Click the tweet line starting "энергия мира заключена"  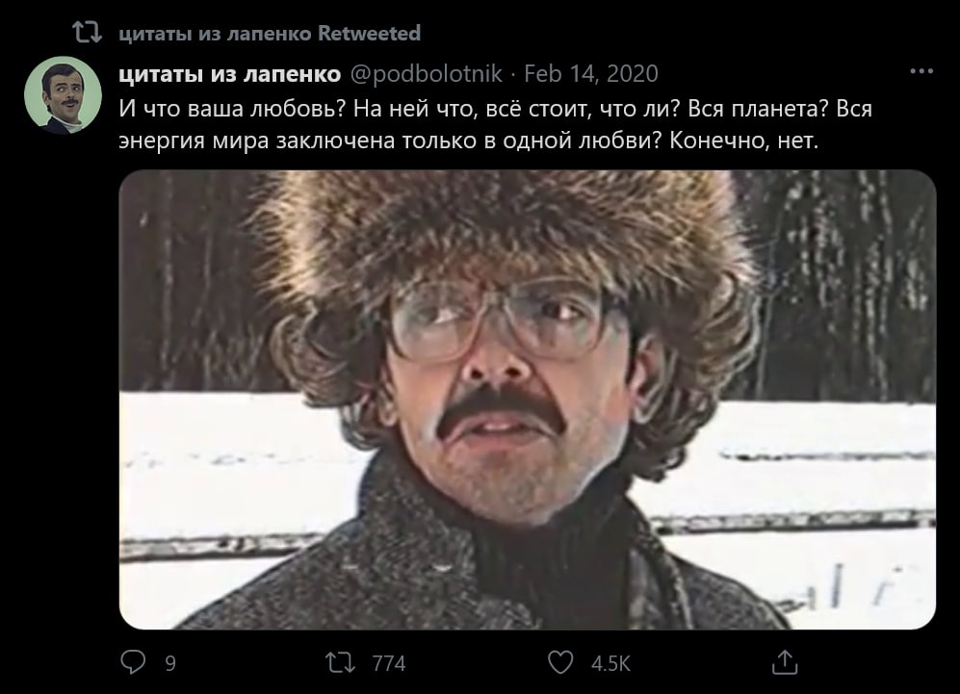(x=468, y=141)
